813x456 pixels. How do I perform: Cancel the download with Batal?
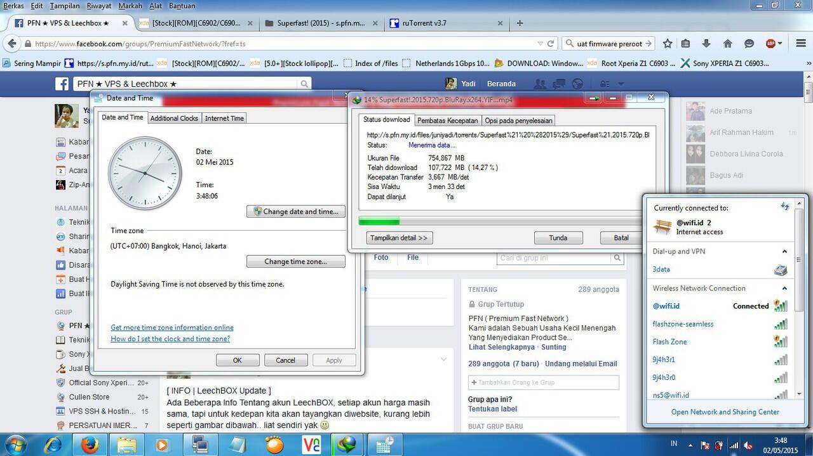[621, 238]
